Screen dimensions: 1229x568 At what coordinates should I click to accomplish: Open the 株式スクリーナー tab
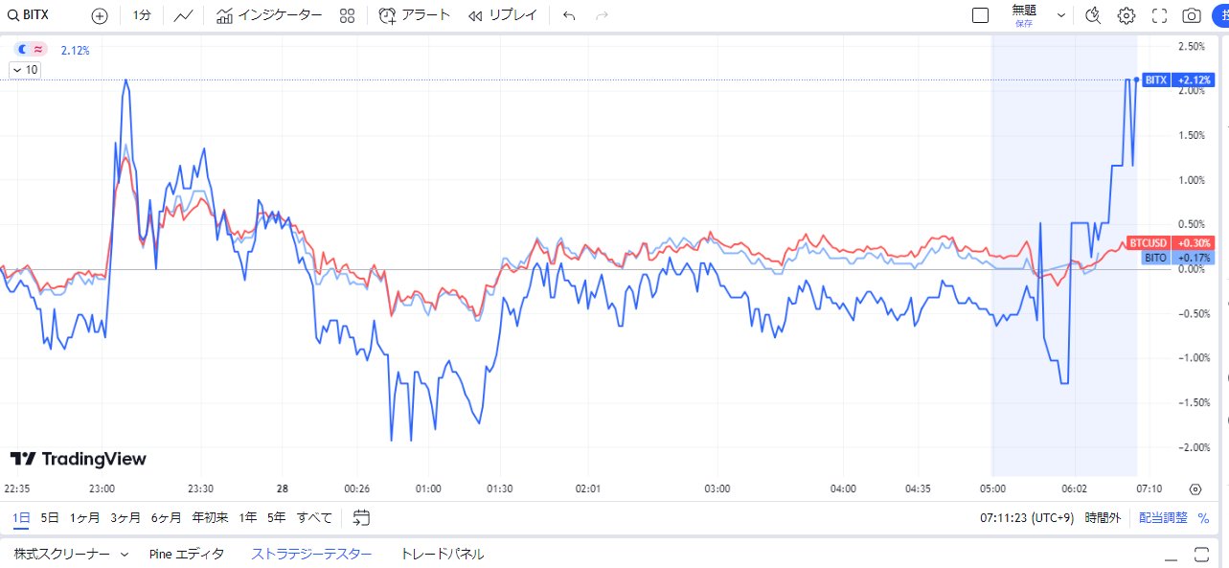[61, 554]
